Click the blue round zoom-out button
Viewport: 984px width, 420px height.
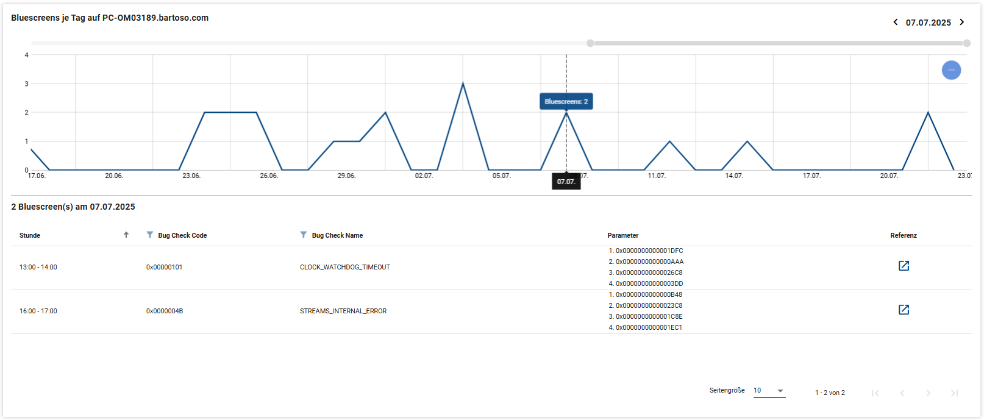click(951, 70)
